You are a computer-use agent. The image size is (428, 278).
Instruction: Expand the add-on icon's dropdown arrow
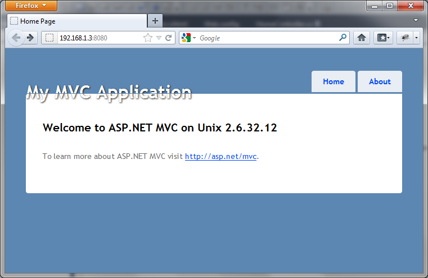[x=416, y=38]
